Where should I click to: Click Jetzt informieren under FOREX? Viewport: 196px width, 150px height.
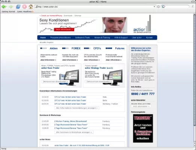70,60
